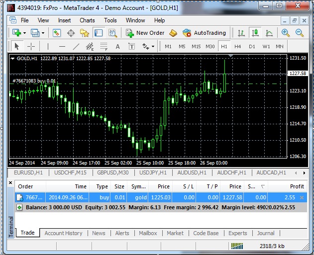Open the Charts menu
Viewport: 314px width, 255px height.
[x=87, y=20]
